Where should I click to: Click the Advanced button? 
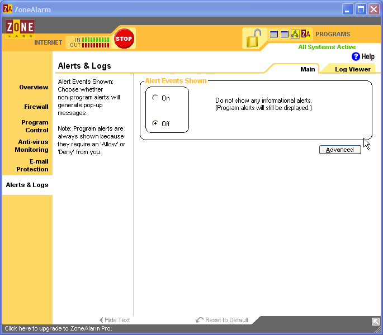click(x=340, y=150)
